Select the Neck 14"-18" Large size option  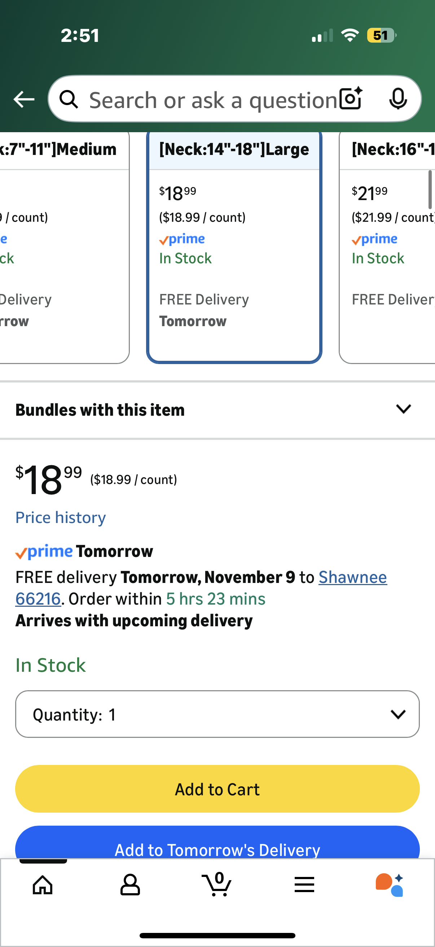tap(234, 246)
